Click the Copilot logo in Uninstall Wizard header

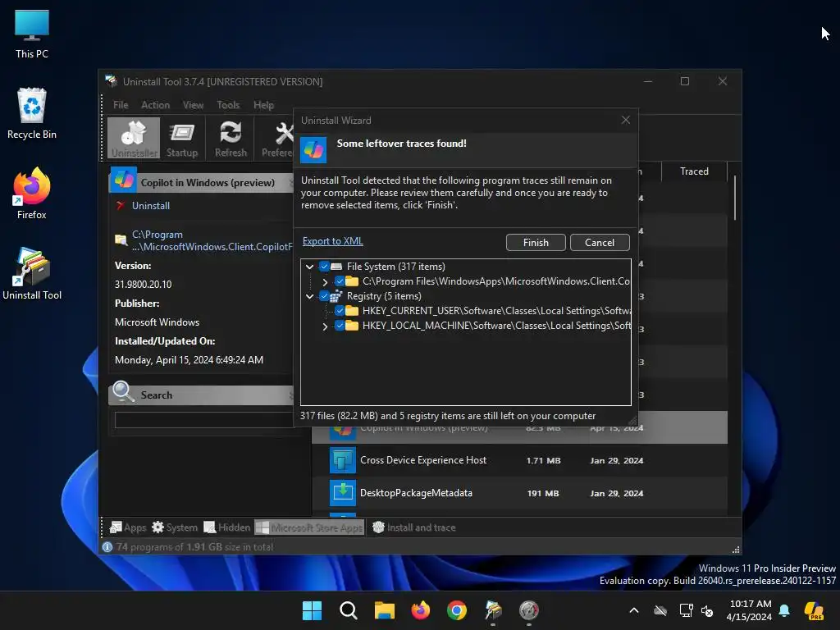tap(313, 150)
